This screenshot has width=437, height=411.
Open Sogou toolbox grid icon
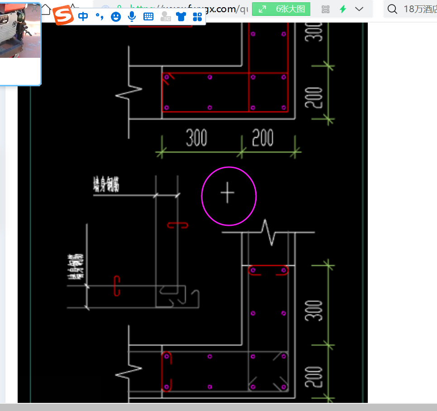(197, 17)
